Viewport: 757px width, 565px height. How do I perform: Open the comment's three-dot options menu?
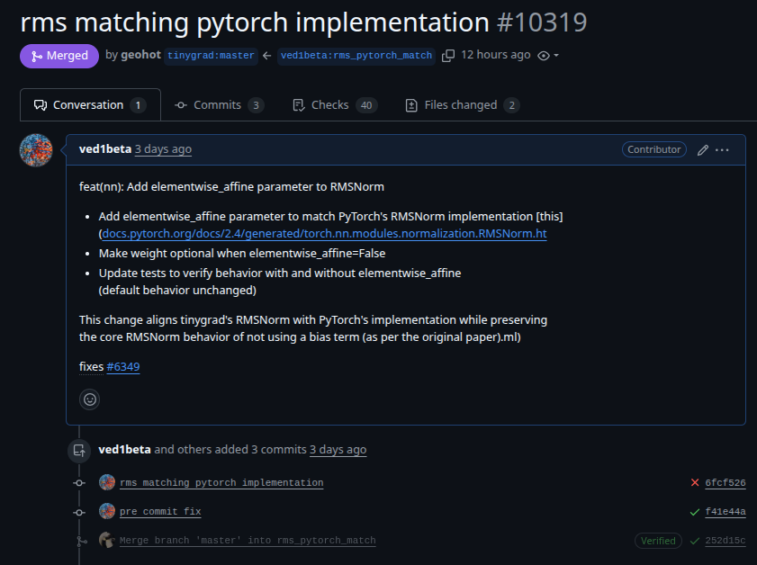pos(722,150)
